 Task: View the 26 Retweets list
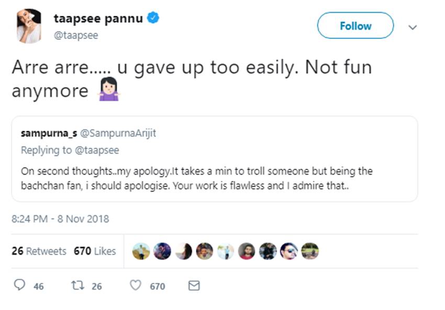[39, 251]
